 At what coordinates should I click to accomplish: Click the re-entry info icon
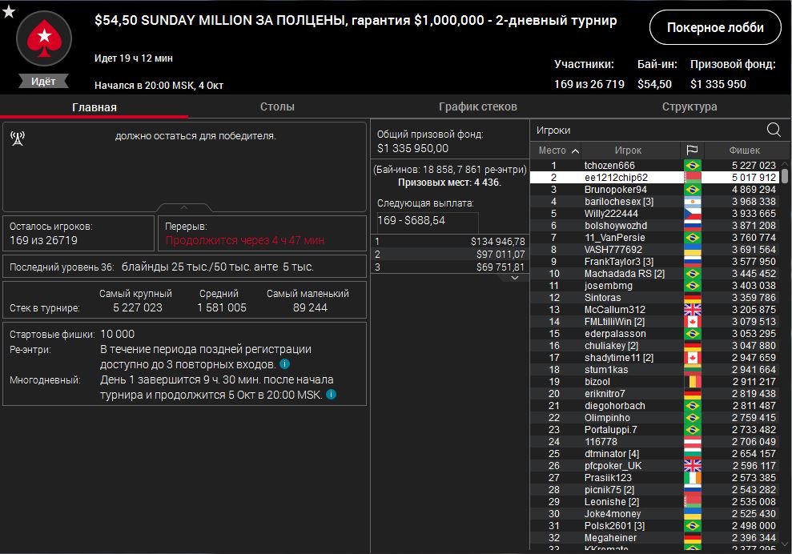(284, 363)
